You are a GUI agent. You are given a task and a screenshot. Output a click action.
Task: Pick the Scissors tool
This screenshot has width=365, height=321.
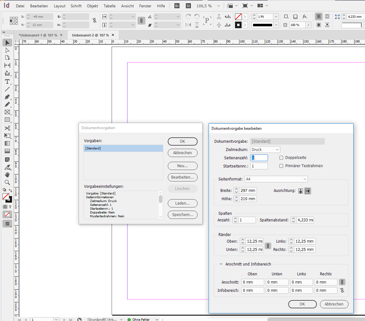pyautogui.click(x=7, y=128)
